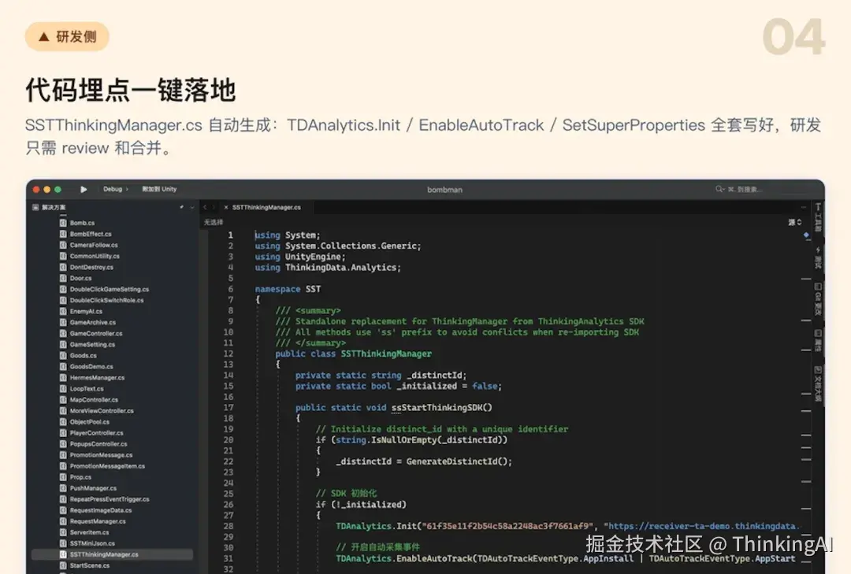Click the namespace SST declaration line
The width and height of the screenshot is (851, 574).
click(288, 289)
